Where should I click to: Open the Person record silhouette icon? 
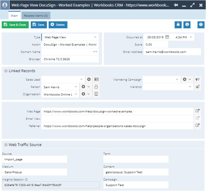click(96, 87)
